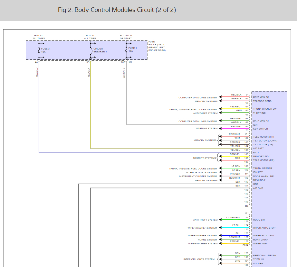Viewport: 297px width, 272px height.
Task: Select the M1 connector reference
Action: pyautogui.click(x=130, y=62)
